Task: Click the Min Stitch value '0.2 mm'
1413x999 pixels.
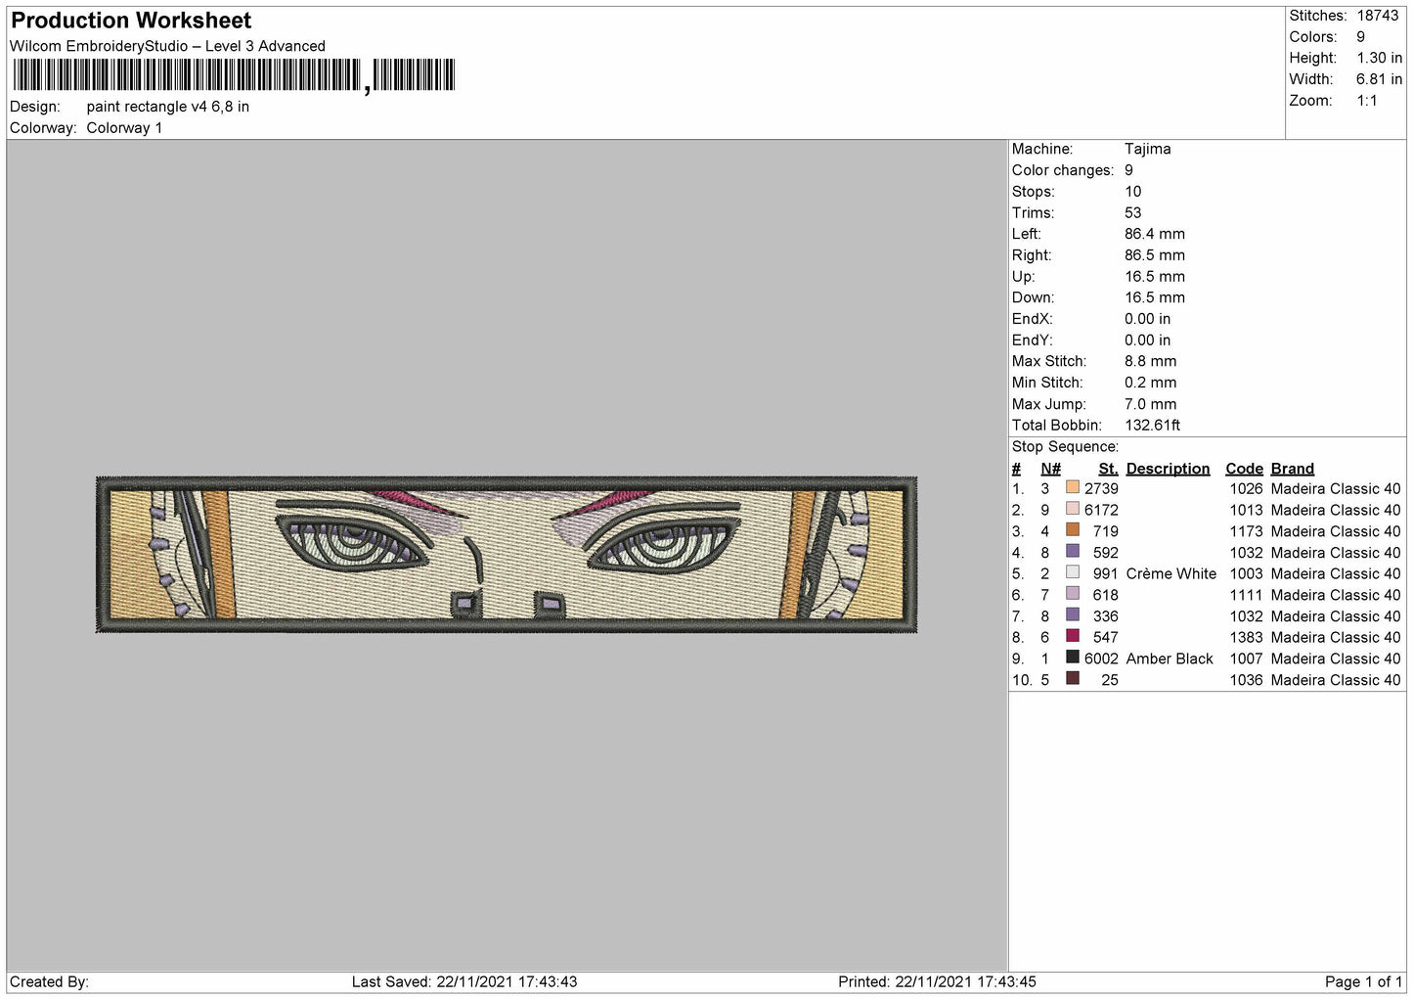Action: 1151,383
